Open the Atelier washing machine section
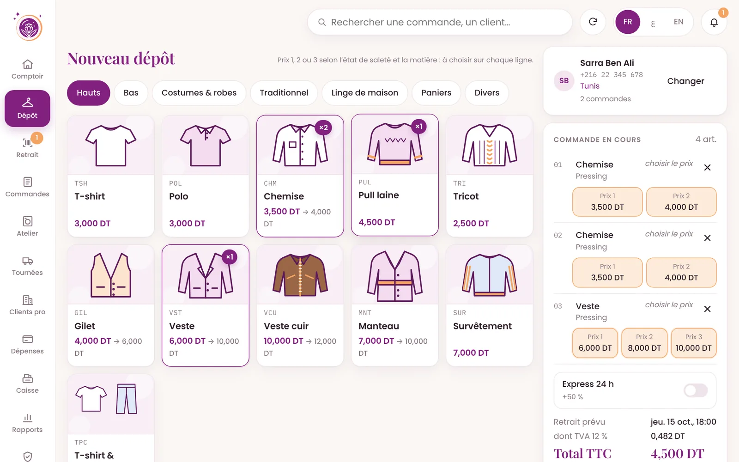The height and width of the screenshot is (462, 739). point(27,226)
